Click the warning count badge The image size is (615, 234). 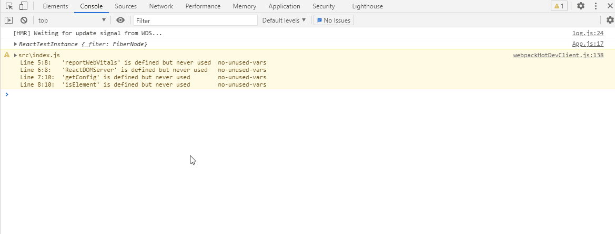click(559, 6)
